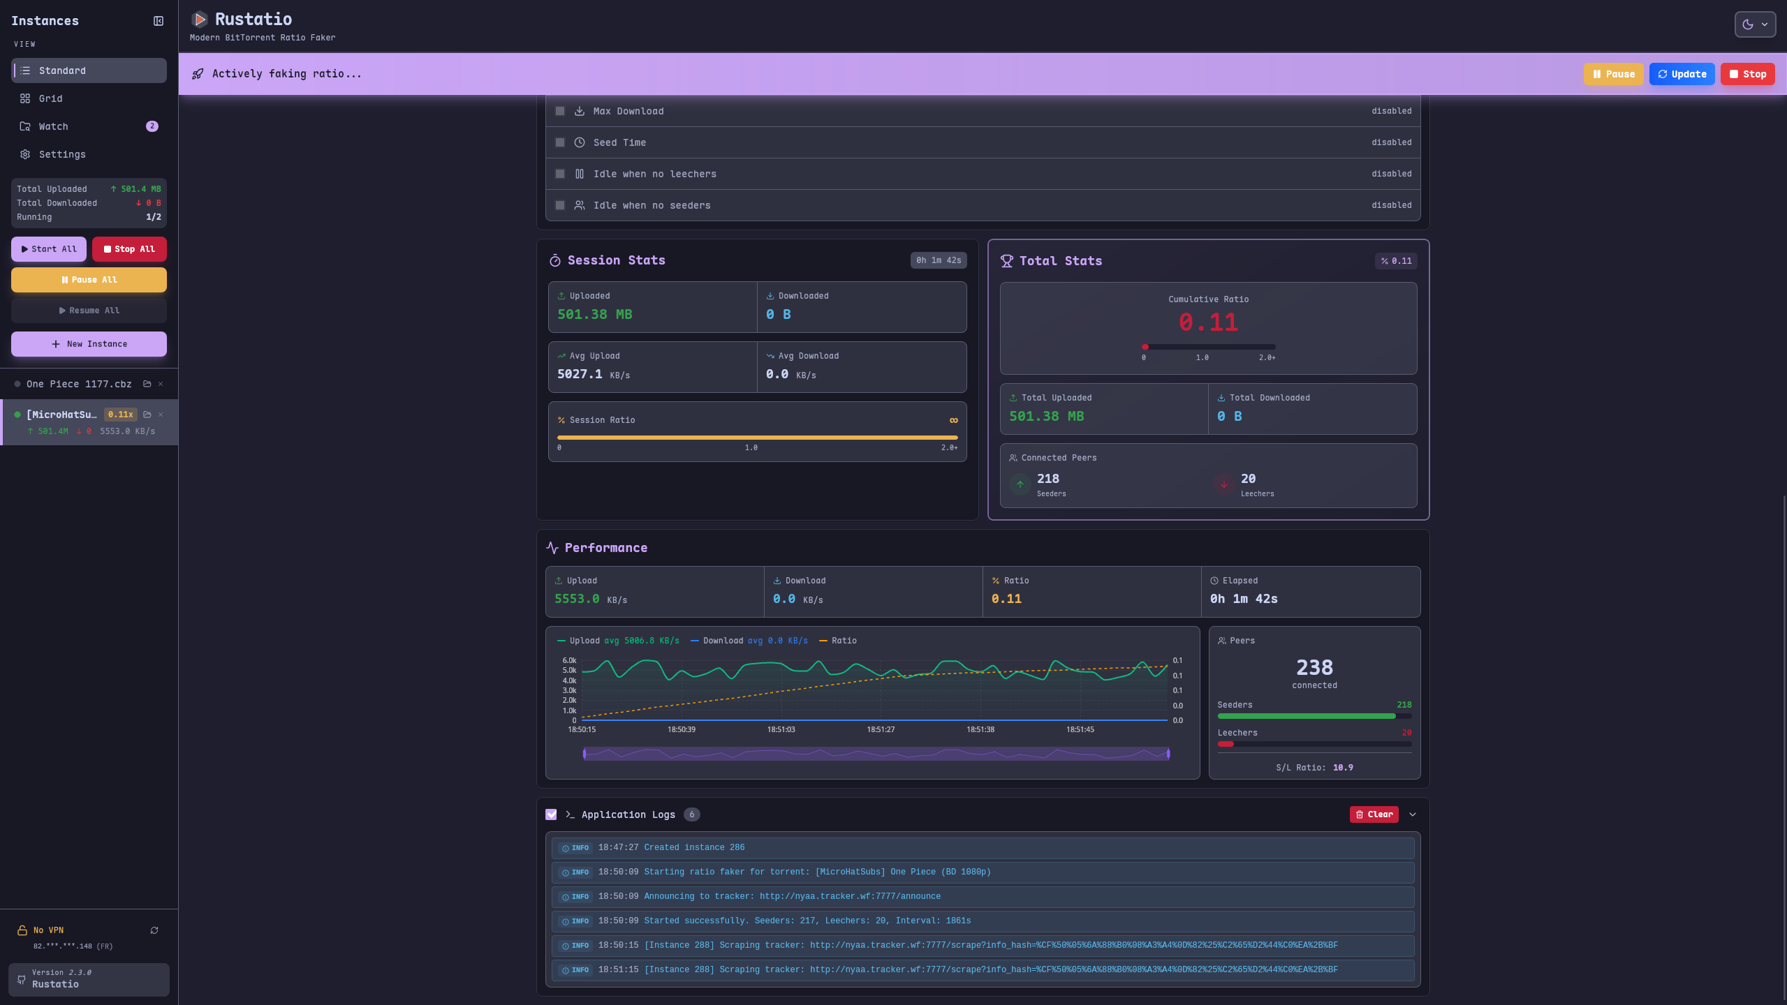This screenshot has height=1005, width=1787.
Task: Collapse the Application Logs panel
Action: 1413,814
